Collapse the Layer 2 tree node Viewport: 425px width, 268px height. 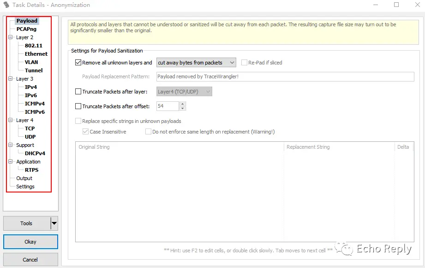tap(11, 37)
